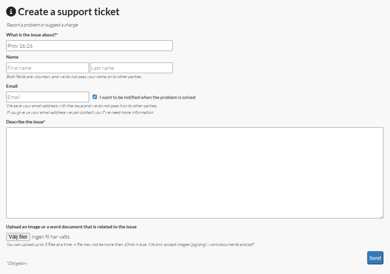390x274 pixels.
Task: Click the 'What is the issue about?' label
Action: point(32,35)
